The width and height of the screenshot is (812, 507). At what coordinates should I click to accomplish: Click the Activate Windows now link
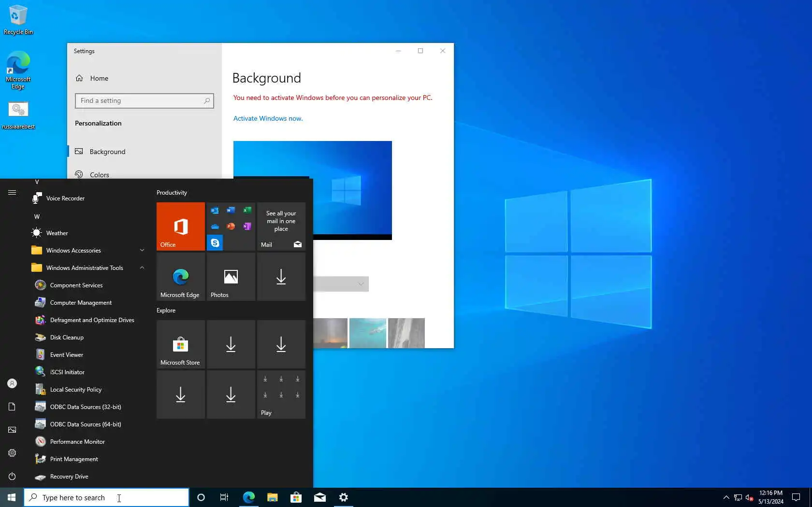tap(268, 118)
